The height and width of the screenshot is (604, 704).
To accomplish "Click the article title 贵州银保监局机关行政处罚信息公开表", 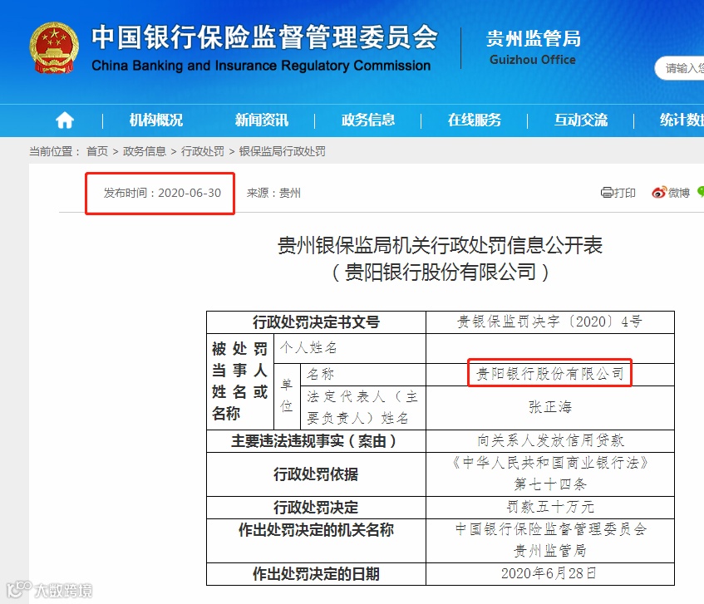I will pos(440,245).
